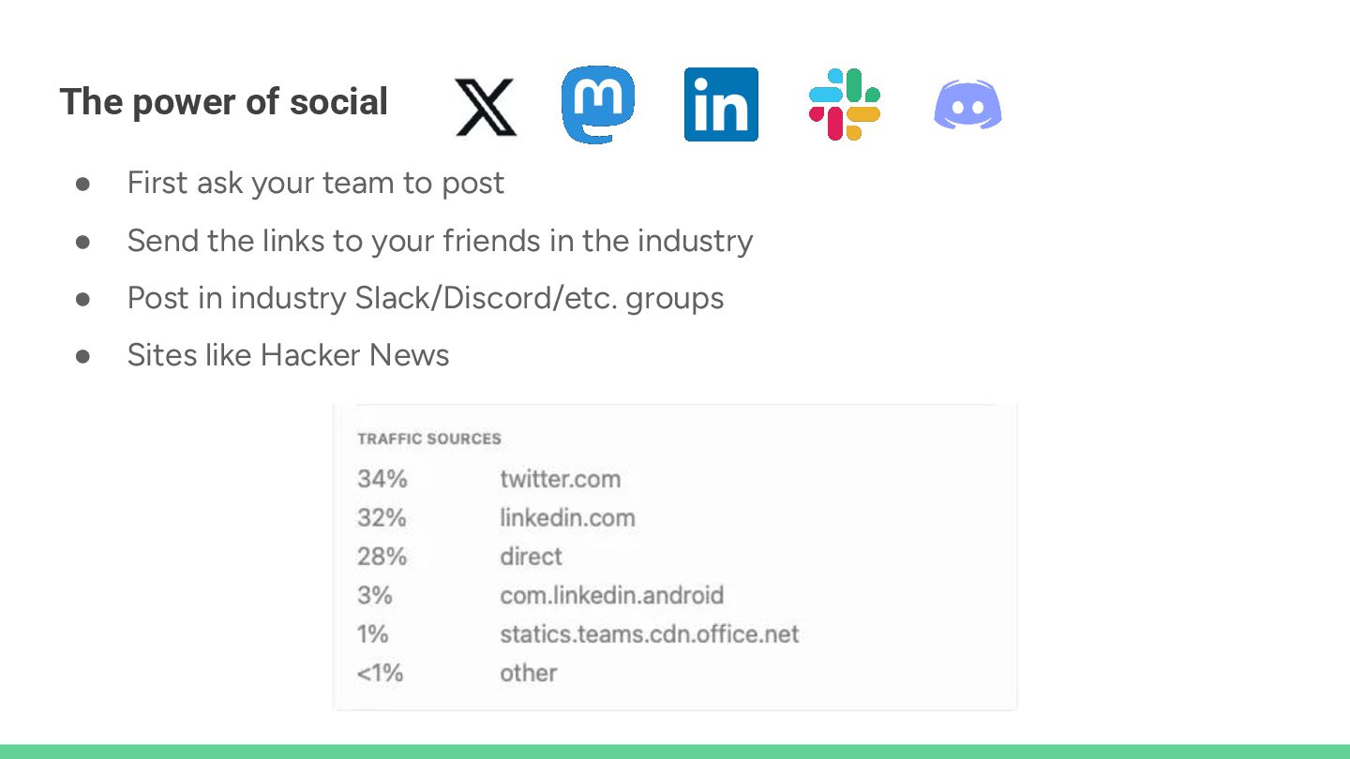The width and height of the screenshot is (1350, 759).
Task: Select the 'First ask your team to post' bullet
Action: (316, 183)
